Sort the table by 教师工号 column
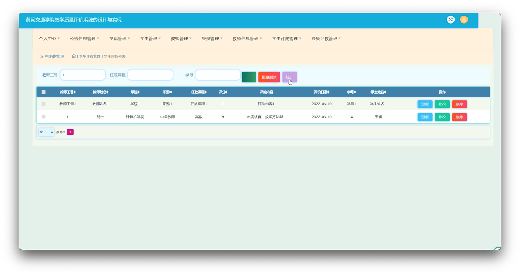This screenshot has height=275, width=520. coord(67,92)
